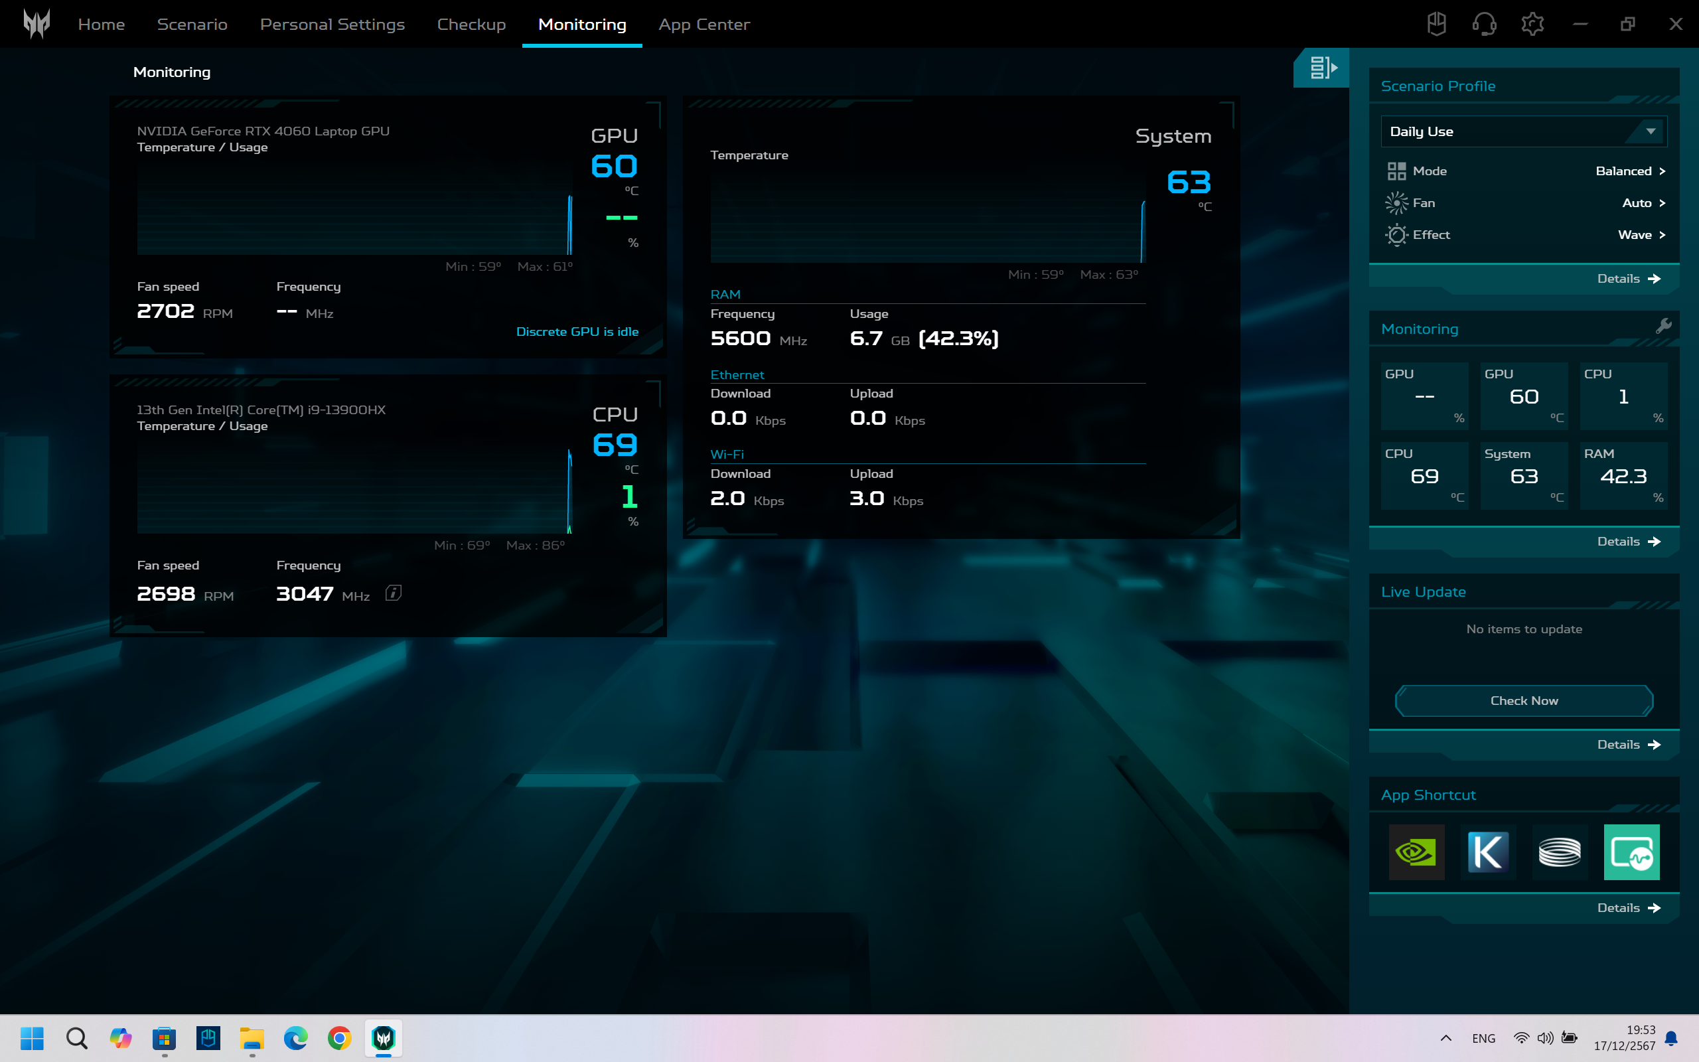This screenshot has height=1062, width=1699.
Task: Click the System 63 °C monitoring tile
Action: (x=1524, y=475)
